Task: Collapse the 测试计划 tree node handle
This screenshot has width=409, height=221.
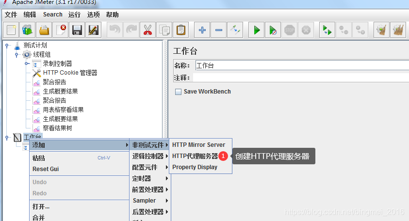Action: (7, 46)
